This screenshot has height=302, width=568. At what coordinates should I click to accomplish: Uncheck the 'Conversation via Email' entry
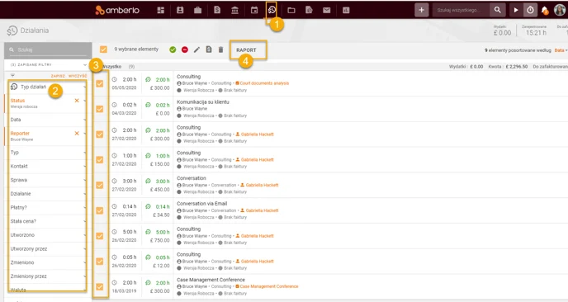click(x=99, y=210)
